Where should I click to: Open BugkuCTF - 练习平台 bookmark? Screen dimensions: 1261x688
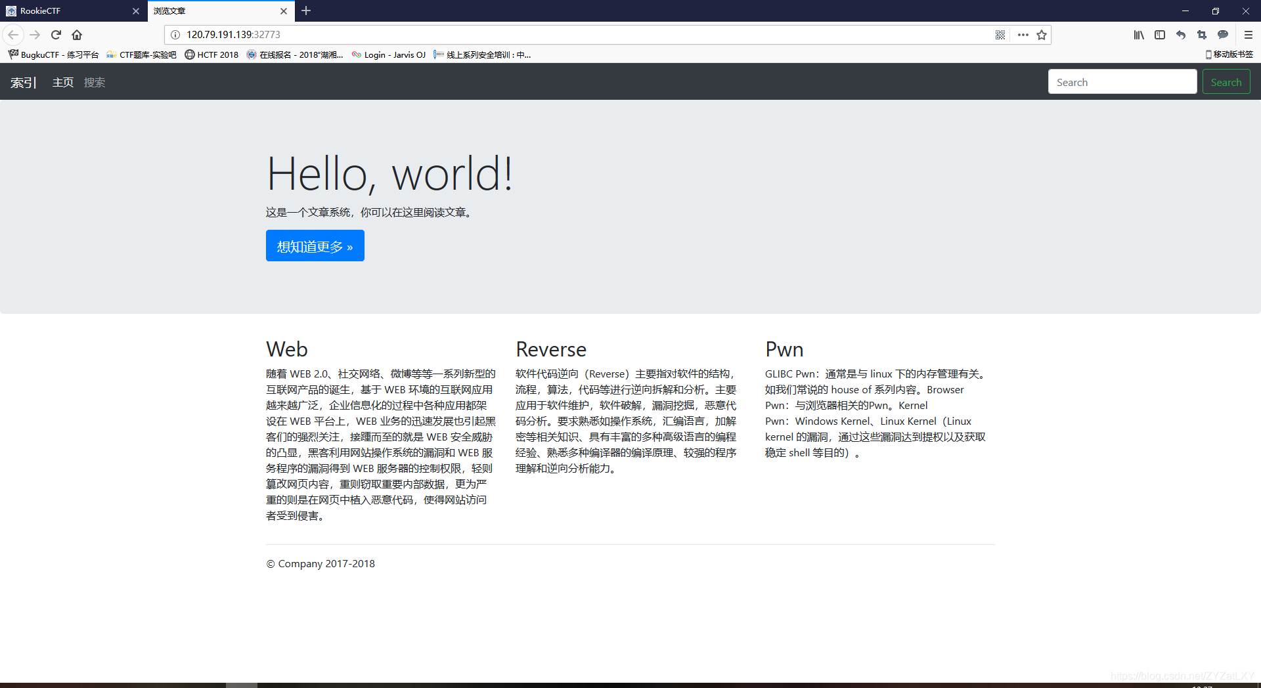tap(54, 54)
